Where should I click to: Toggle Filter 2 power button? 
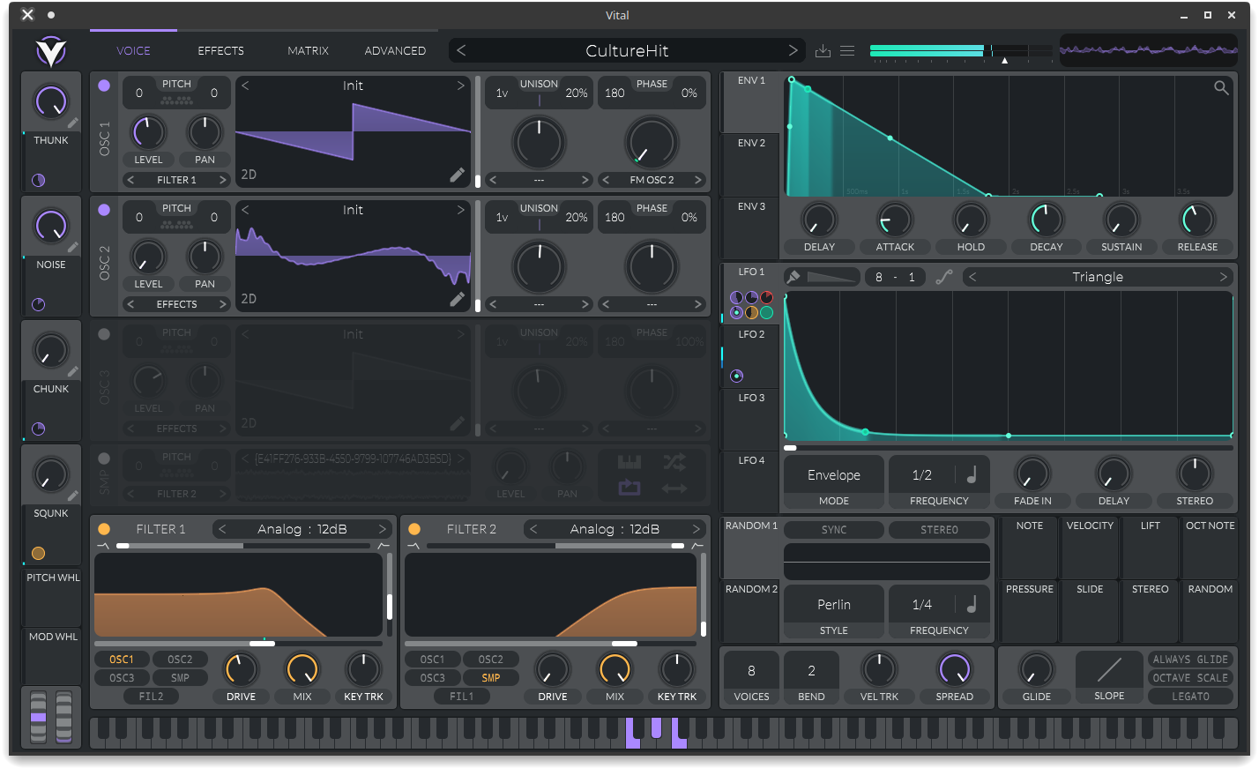[x=414, y=529]
